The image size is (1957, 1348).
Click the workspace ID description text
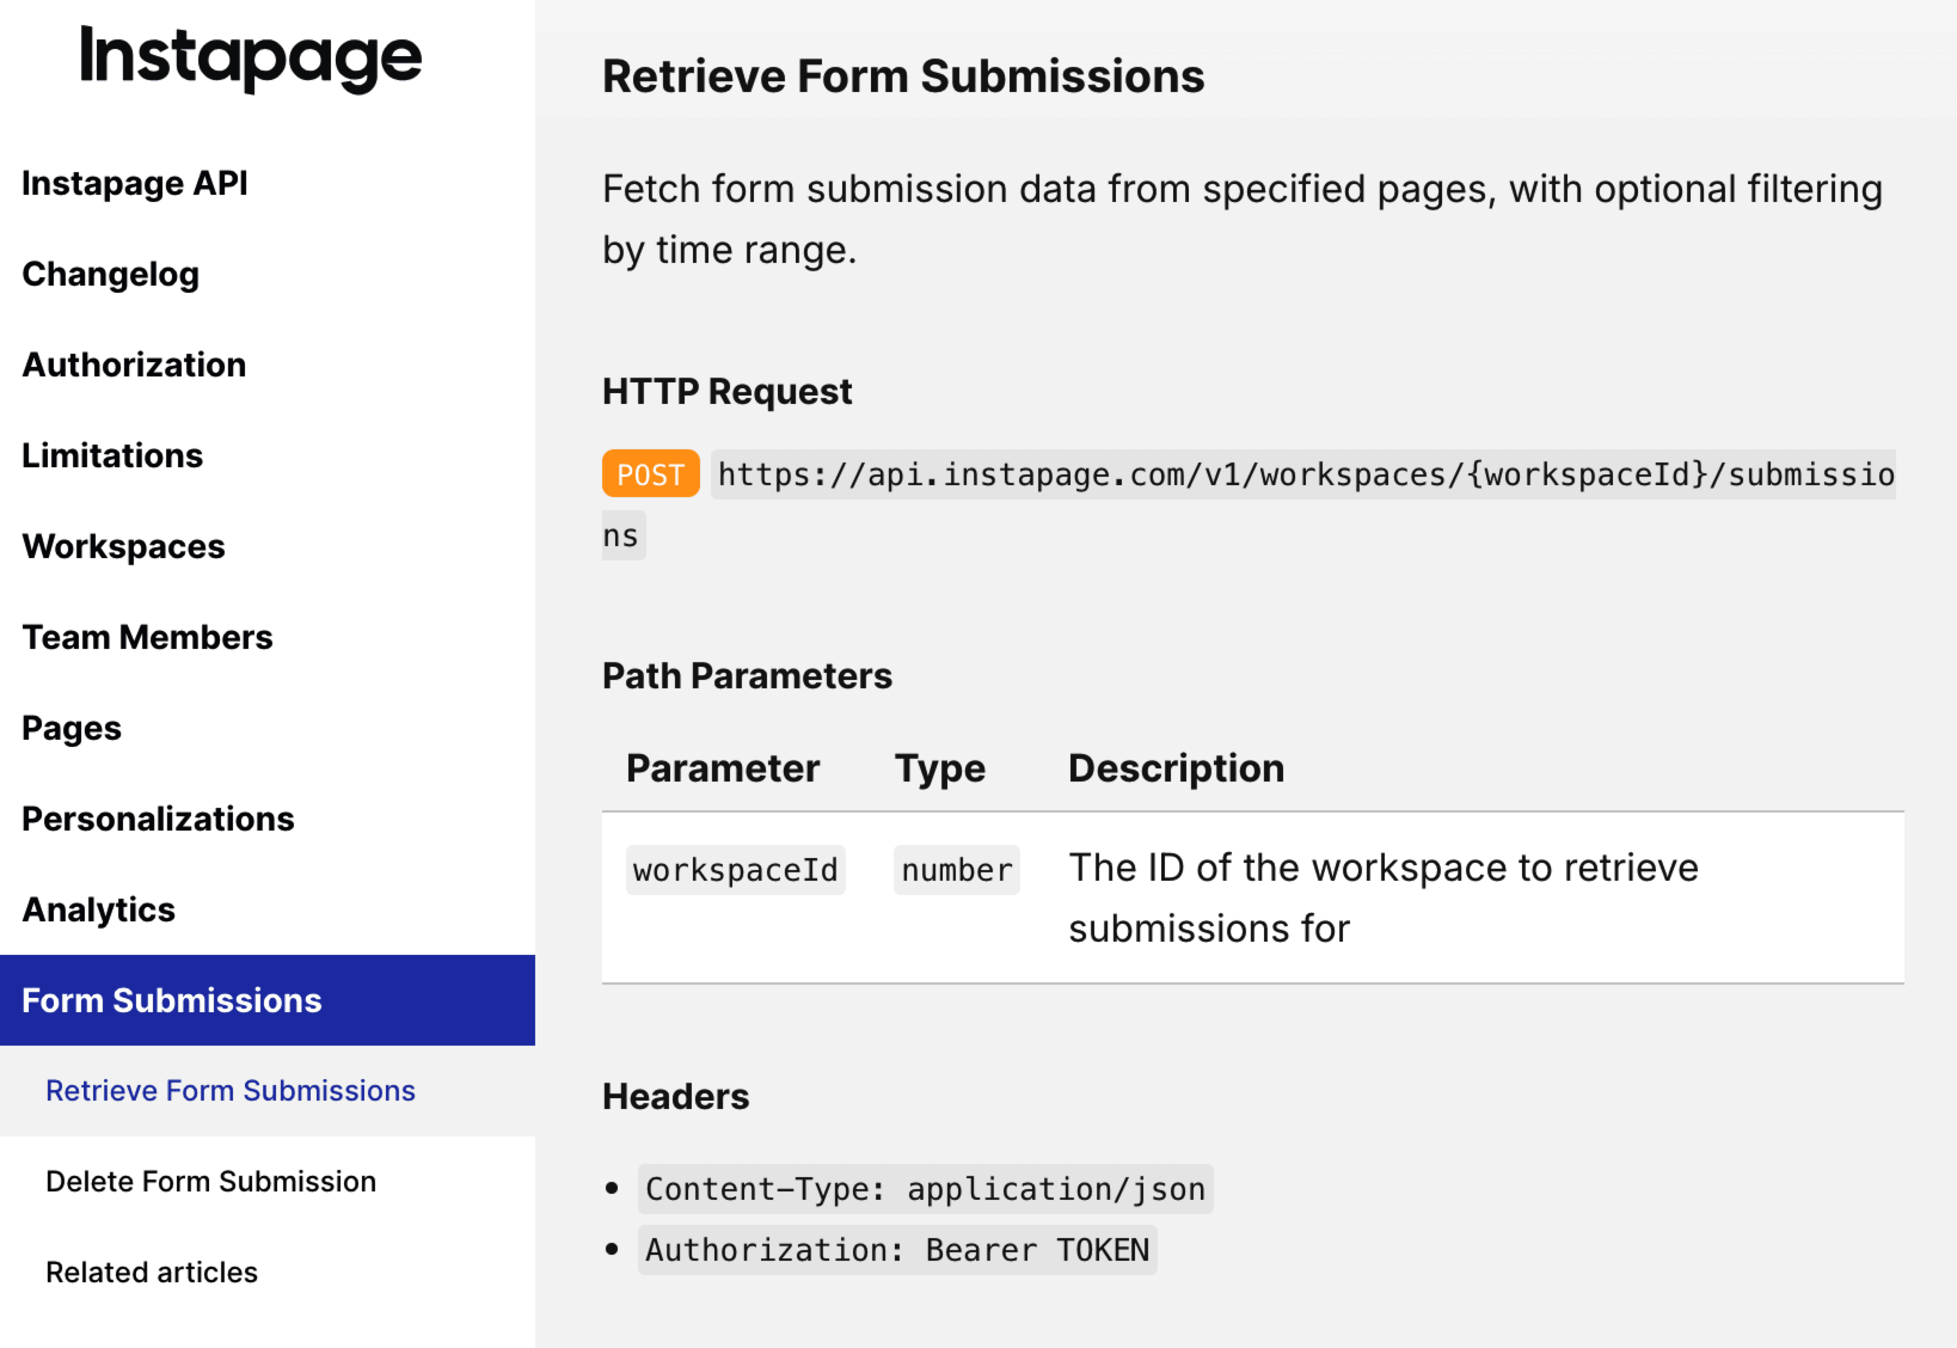click(x=1384, y=898)
